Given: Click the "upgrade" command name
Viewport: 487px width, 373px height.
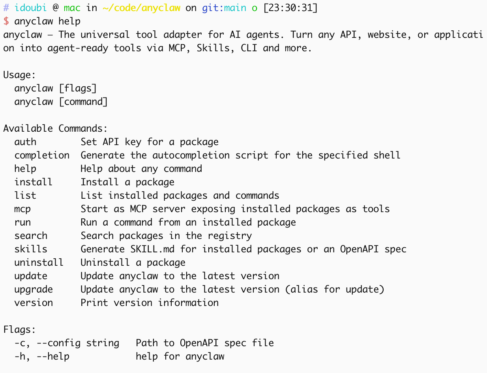Looking at the screenshot, I should (x=34, y=289).
